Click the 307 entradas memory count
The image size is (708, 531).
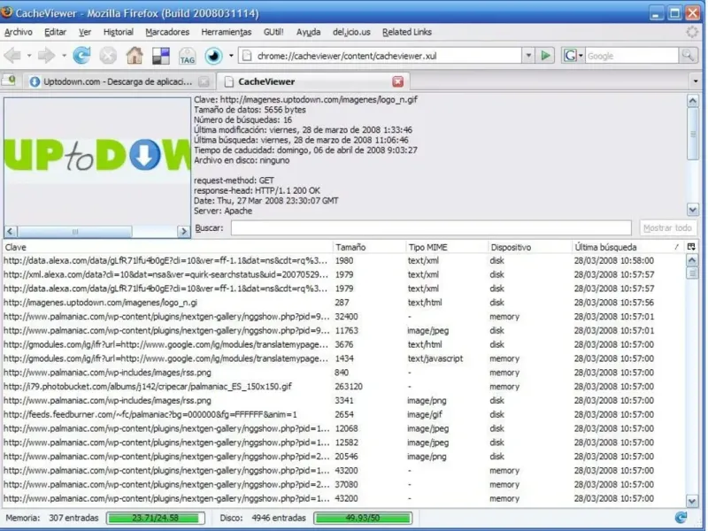tap(73, 518)
